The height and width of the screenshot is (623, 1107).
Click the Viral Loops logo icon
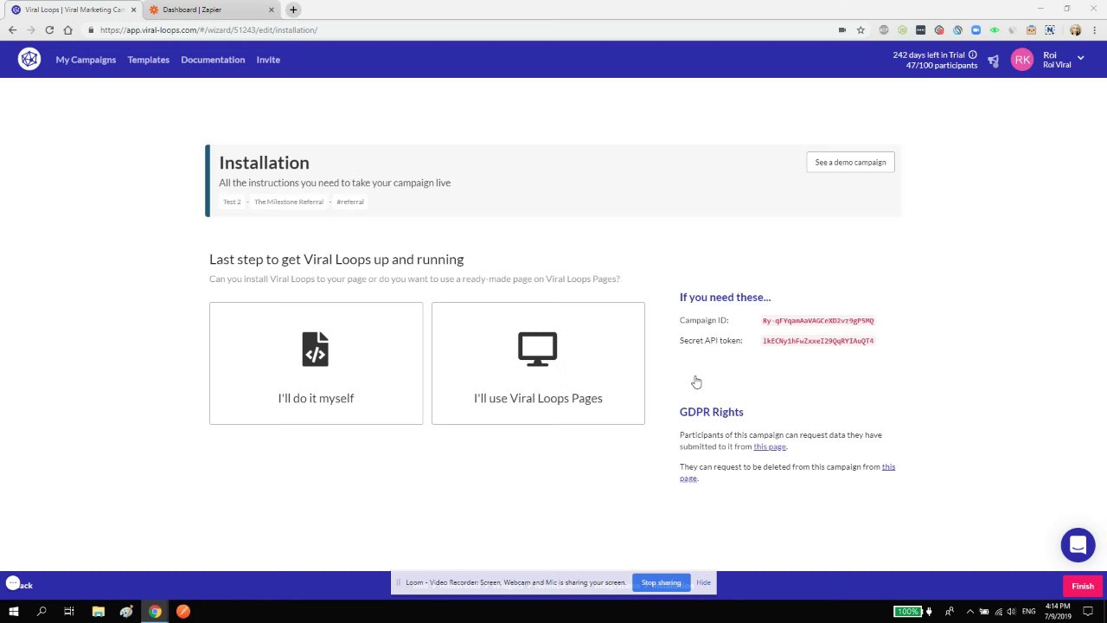point(29,59)
